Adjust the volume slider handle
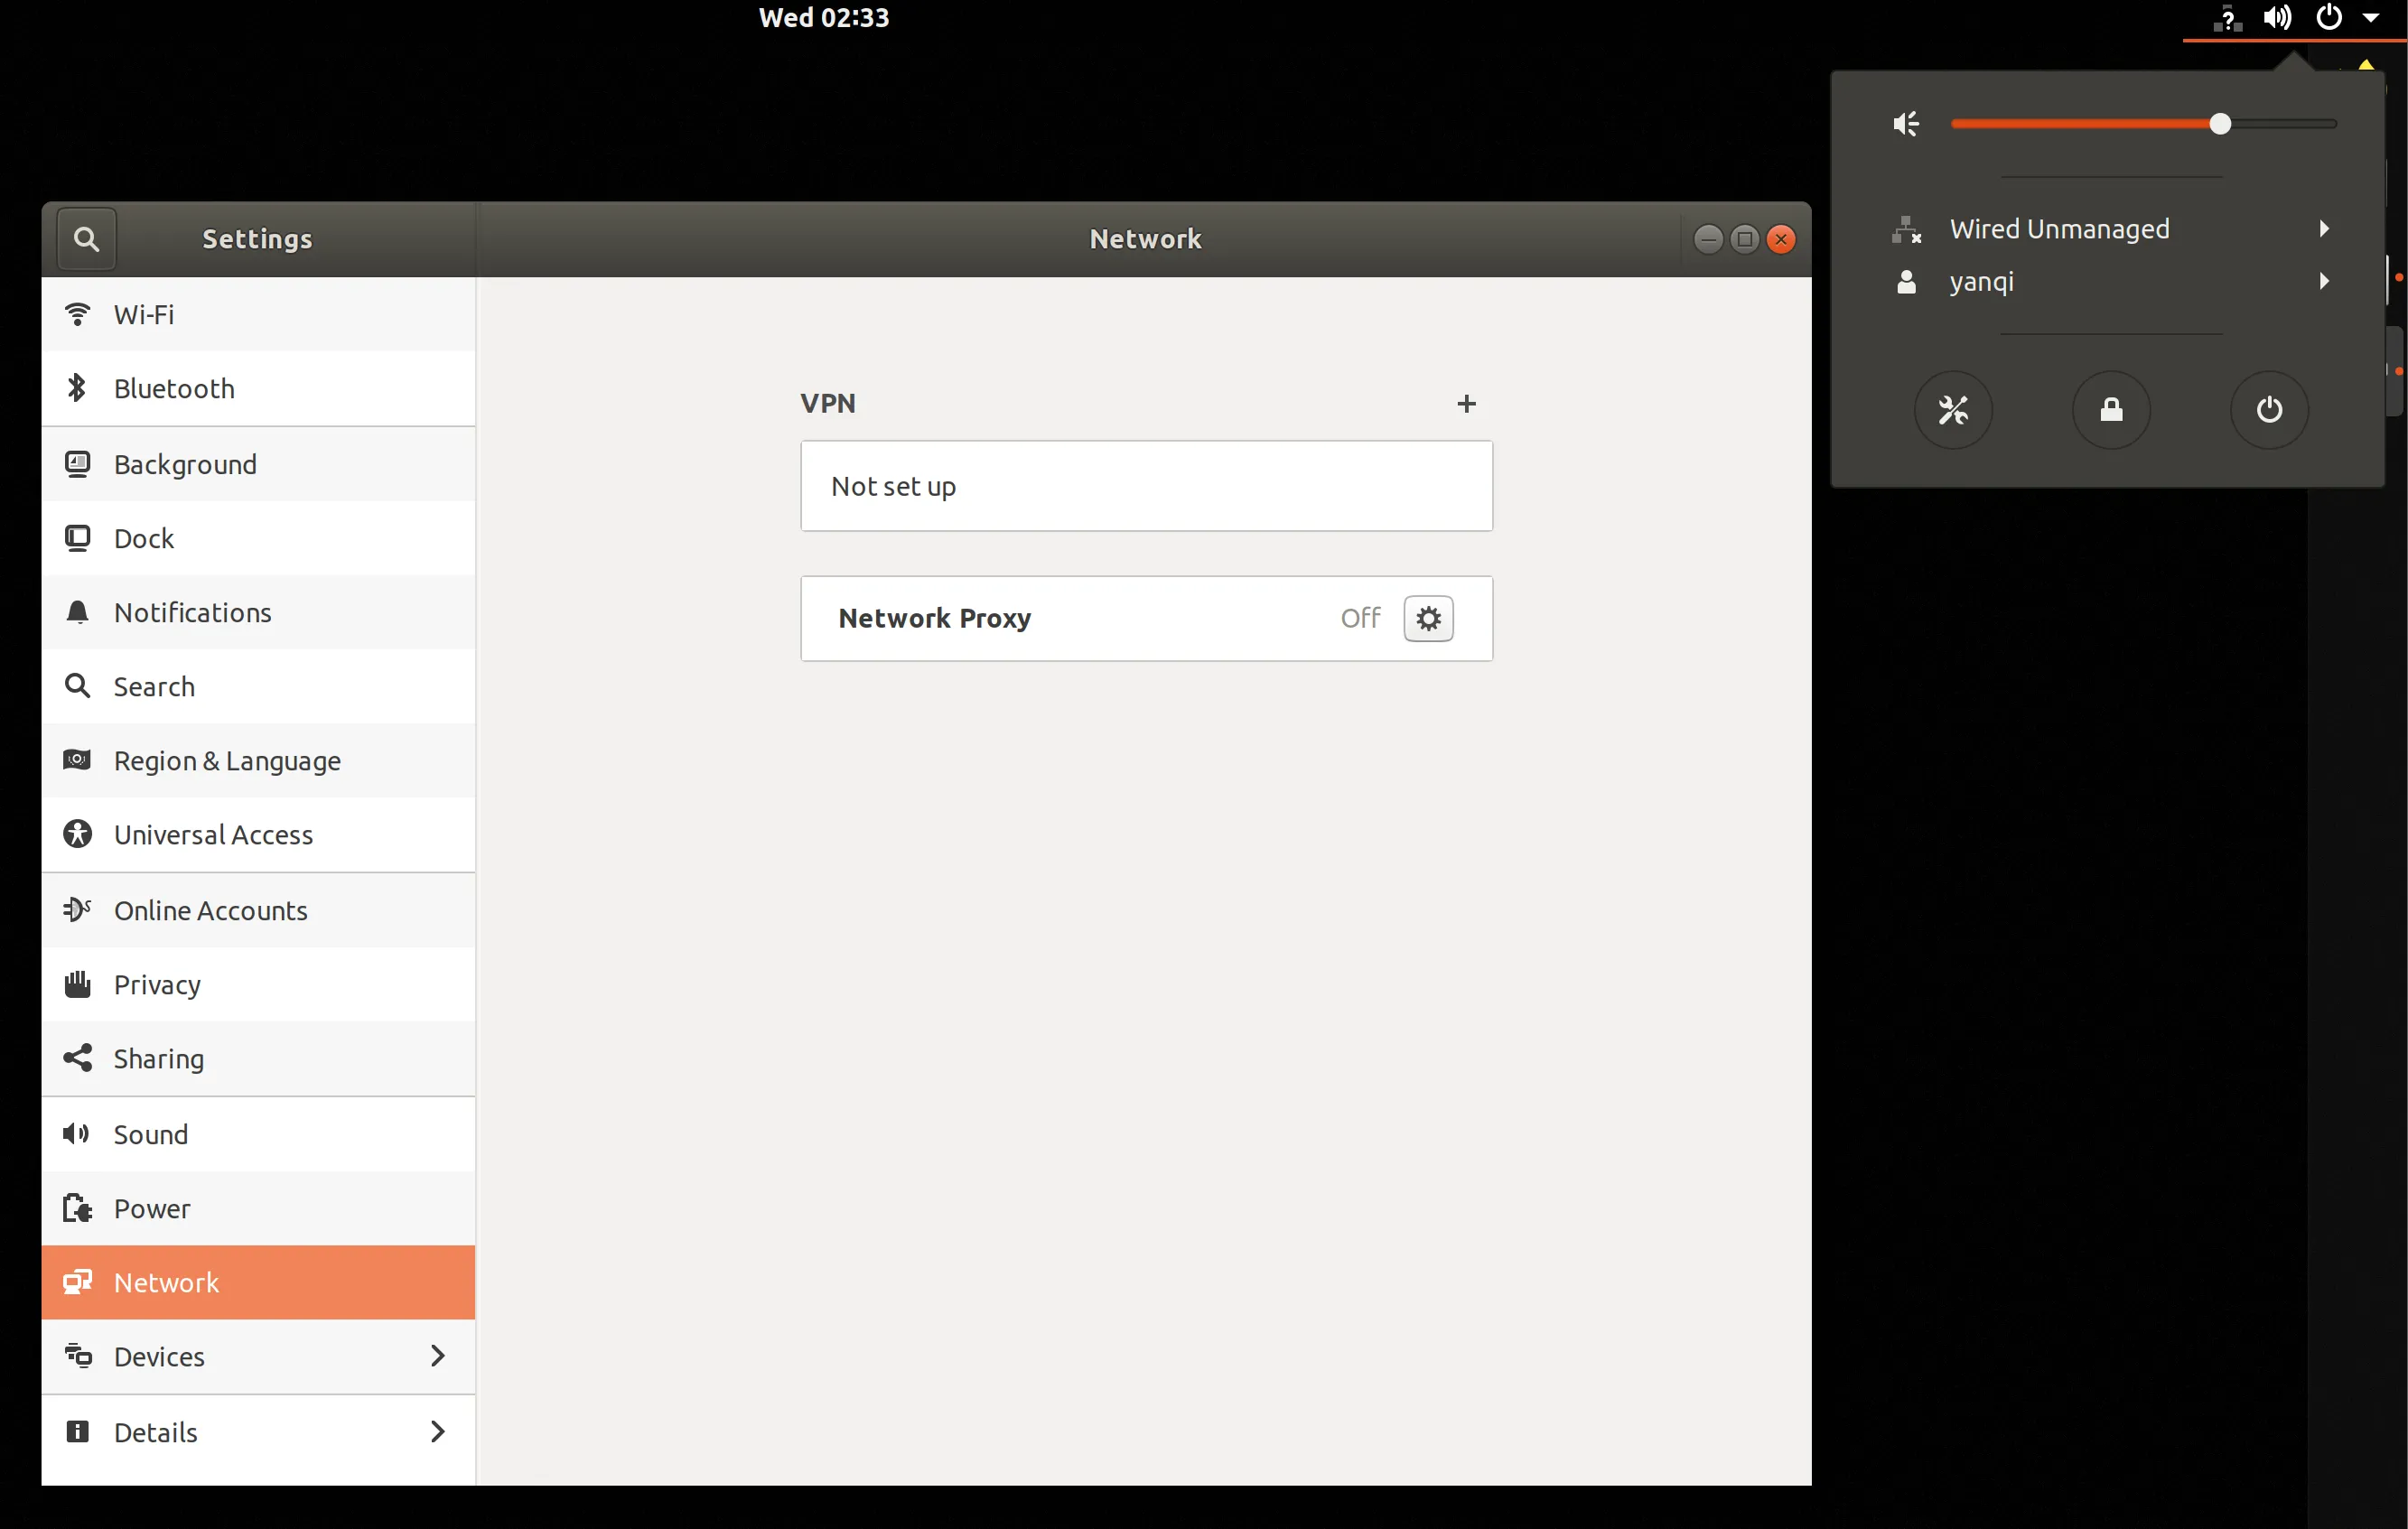The height and width of the screenshot is (1529, 2408). tap(2220, 124)
